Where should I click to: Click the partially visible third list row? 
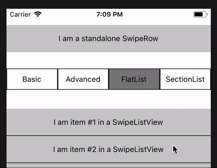click(x=109, y=166)
